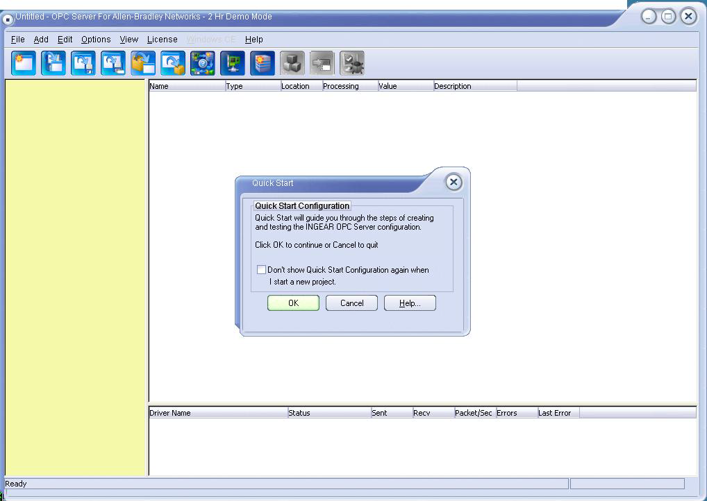
Task: Click the Type column header
Action: pos(253,86)
